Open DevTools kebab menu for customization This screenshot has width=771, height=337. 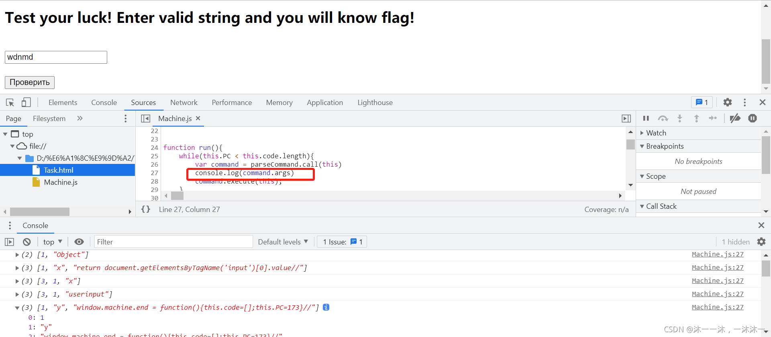(x=744, y=102)
